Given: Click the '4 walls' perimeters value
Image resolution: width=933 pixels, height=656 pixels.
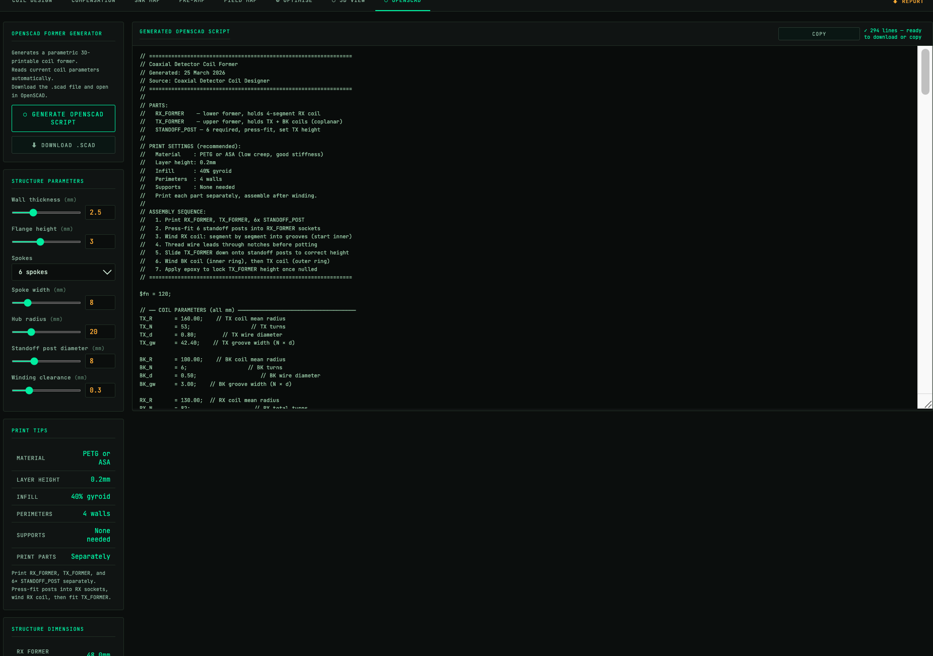Looking at the screenshot, I should point(97,514).
